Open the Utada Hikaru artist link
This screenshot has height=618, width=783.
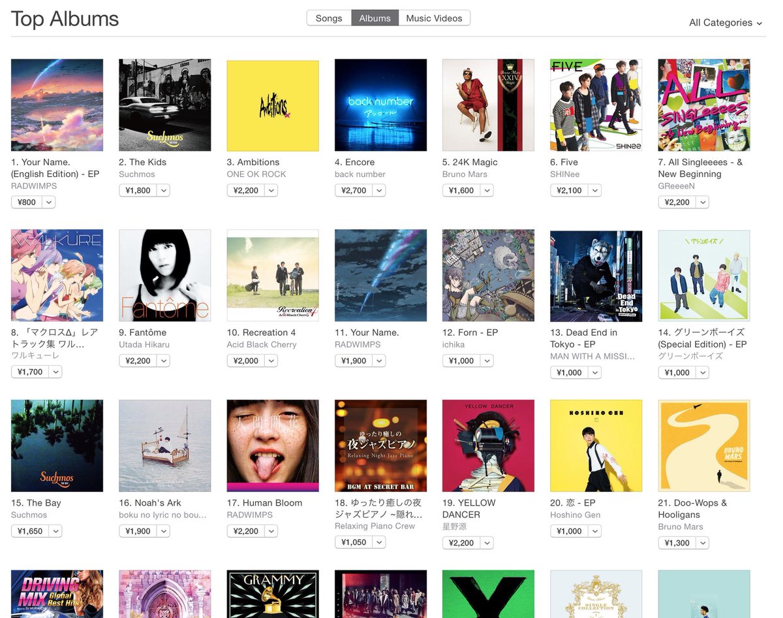click(144, 345)
